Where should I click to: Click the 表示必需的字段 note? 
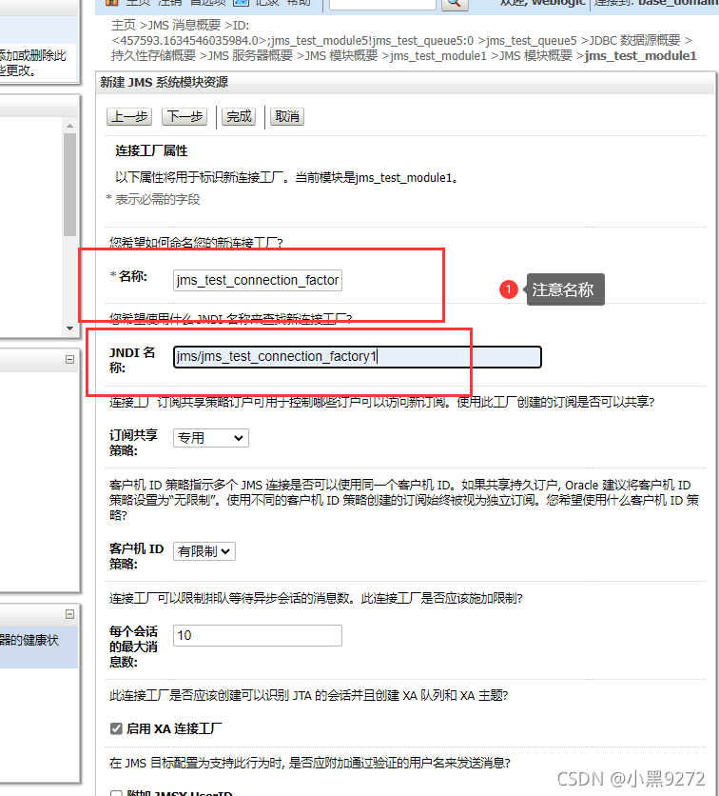(x=158, y=200)
